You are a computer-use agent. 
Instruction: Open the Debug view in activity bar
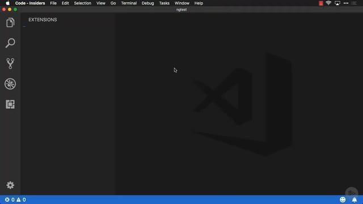pos(10,84)
